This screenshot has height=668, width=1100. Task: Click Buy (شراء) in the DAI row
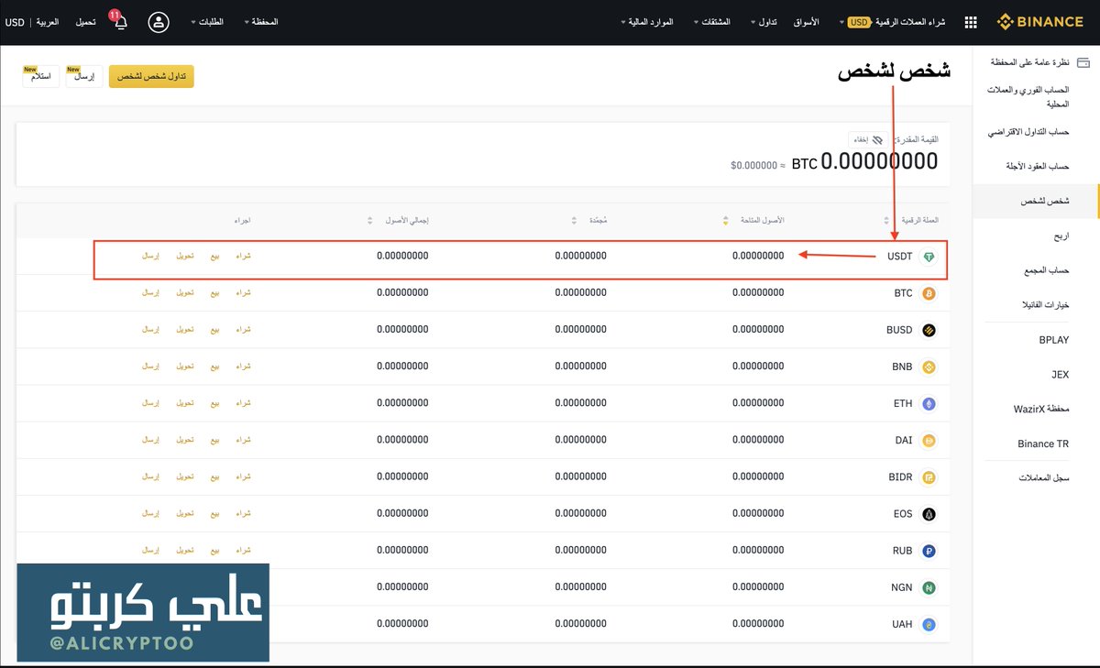[243, 440]
